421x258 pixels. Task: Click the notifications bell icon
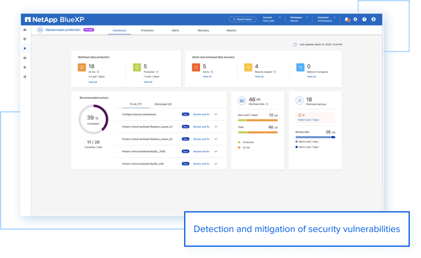(347, 20)
